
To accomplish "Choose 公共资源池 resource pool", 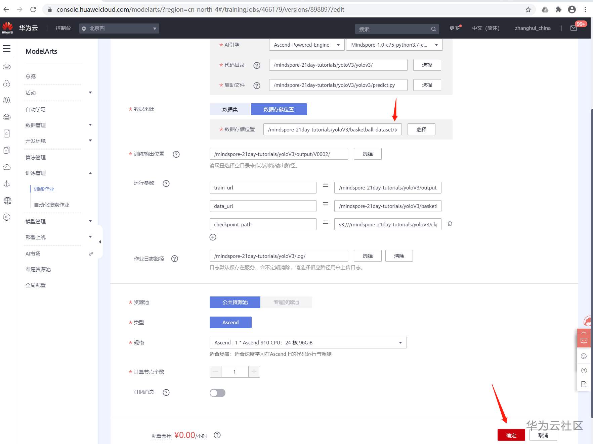I will [235, 302].
